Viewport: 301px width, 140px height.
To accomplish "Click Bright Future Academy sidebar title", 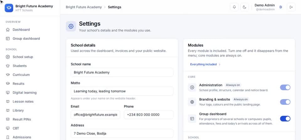I will point(34,6).
